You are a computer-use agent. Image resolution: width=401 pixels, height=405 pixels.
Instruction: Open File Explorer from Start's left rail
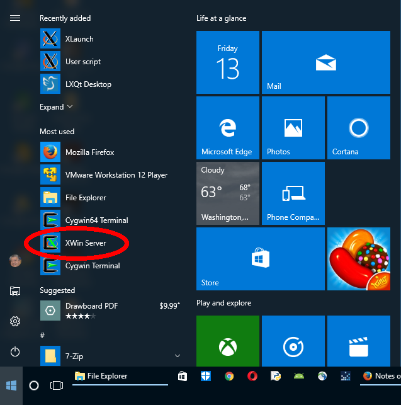15,291
